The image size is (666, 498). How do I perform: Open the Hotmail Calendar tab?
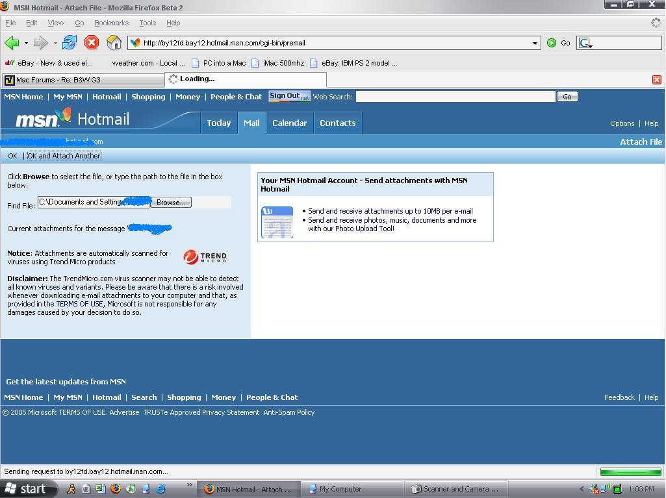coord(289,123)
